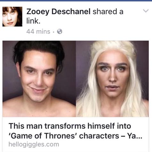
Task: Open the '44 mins' post timestamp
Action: (x=38, y=32)
